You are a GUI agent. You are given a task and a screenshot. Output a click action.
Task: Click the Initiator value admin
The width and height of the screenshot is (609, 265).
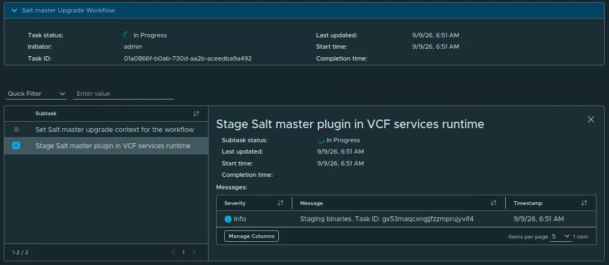(133, 47)
